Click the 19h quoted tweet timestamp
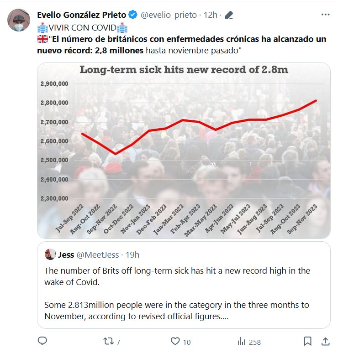This screenshot has width=338, height=353. point(132,254)
